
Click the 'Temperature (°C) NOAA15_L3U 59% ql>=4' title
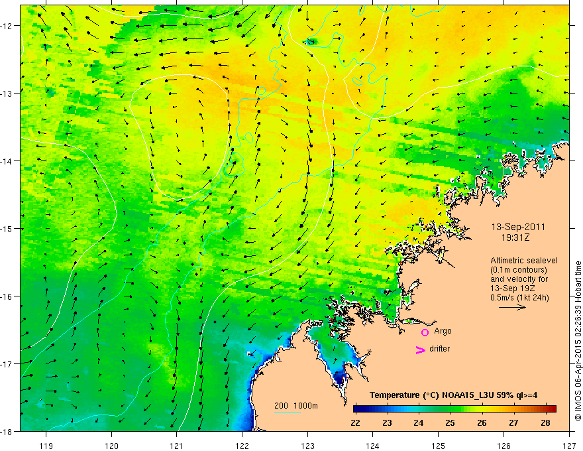(453, 395)
